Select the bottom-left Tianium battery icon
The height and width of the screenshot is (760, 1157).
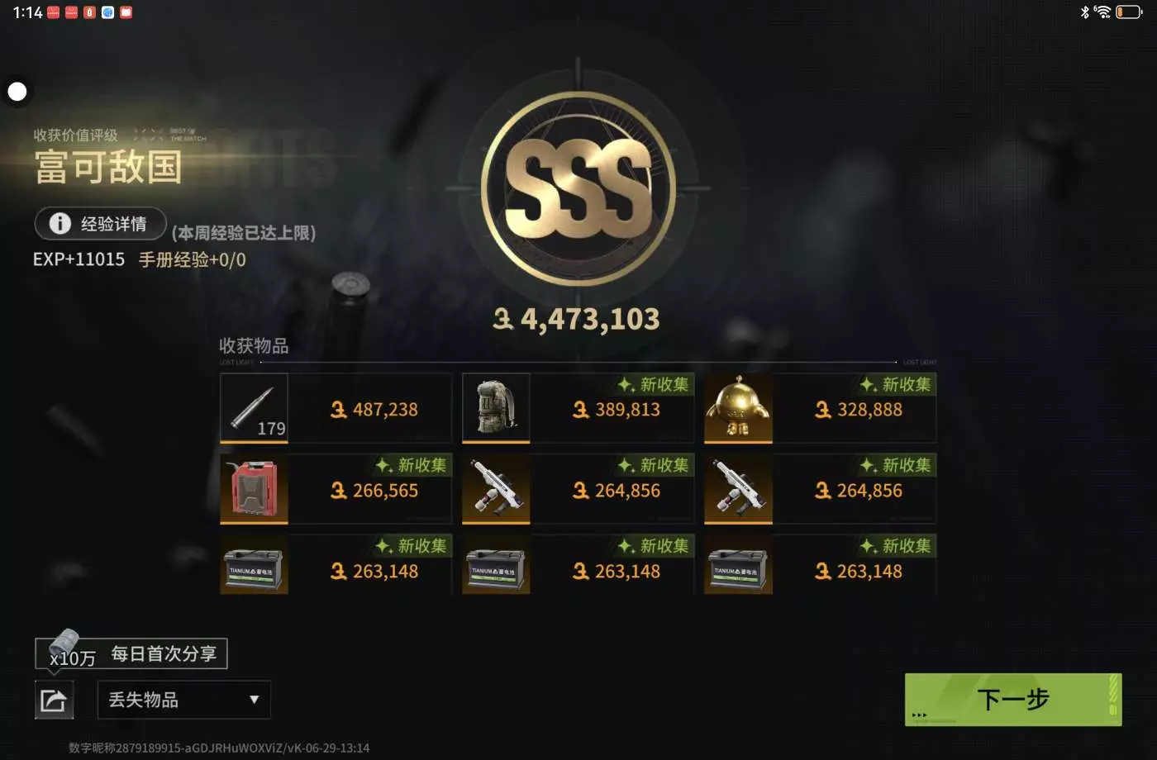click(254, 568)
